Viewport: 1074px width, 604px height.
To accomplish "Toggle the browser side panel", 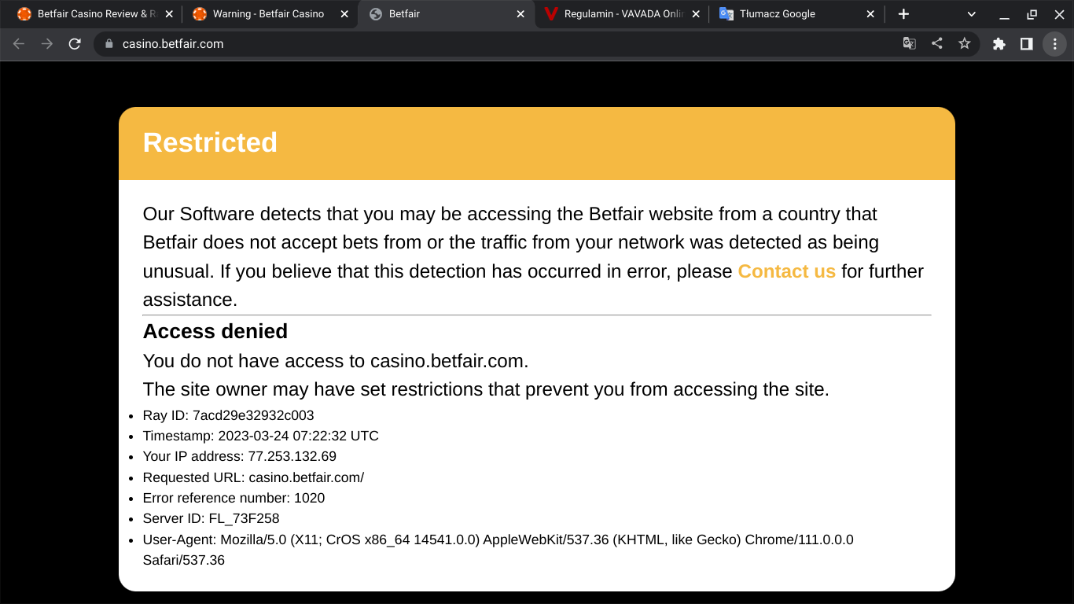I will [x=1026, y=44].
